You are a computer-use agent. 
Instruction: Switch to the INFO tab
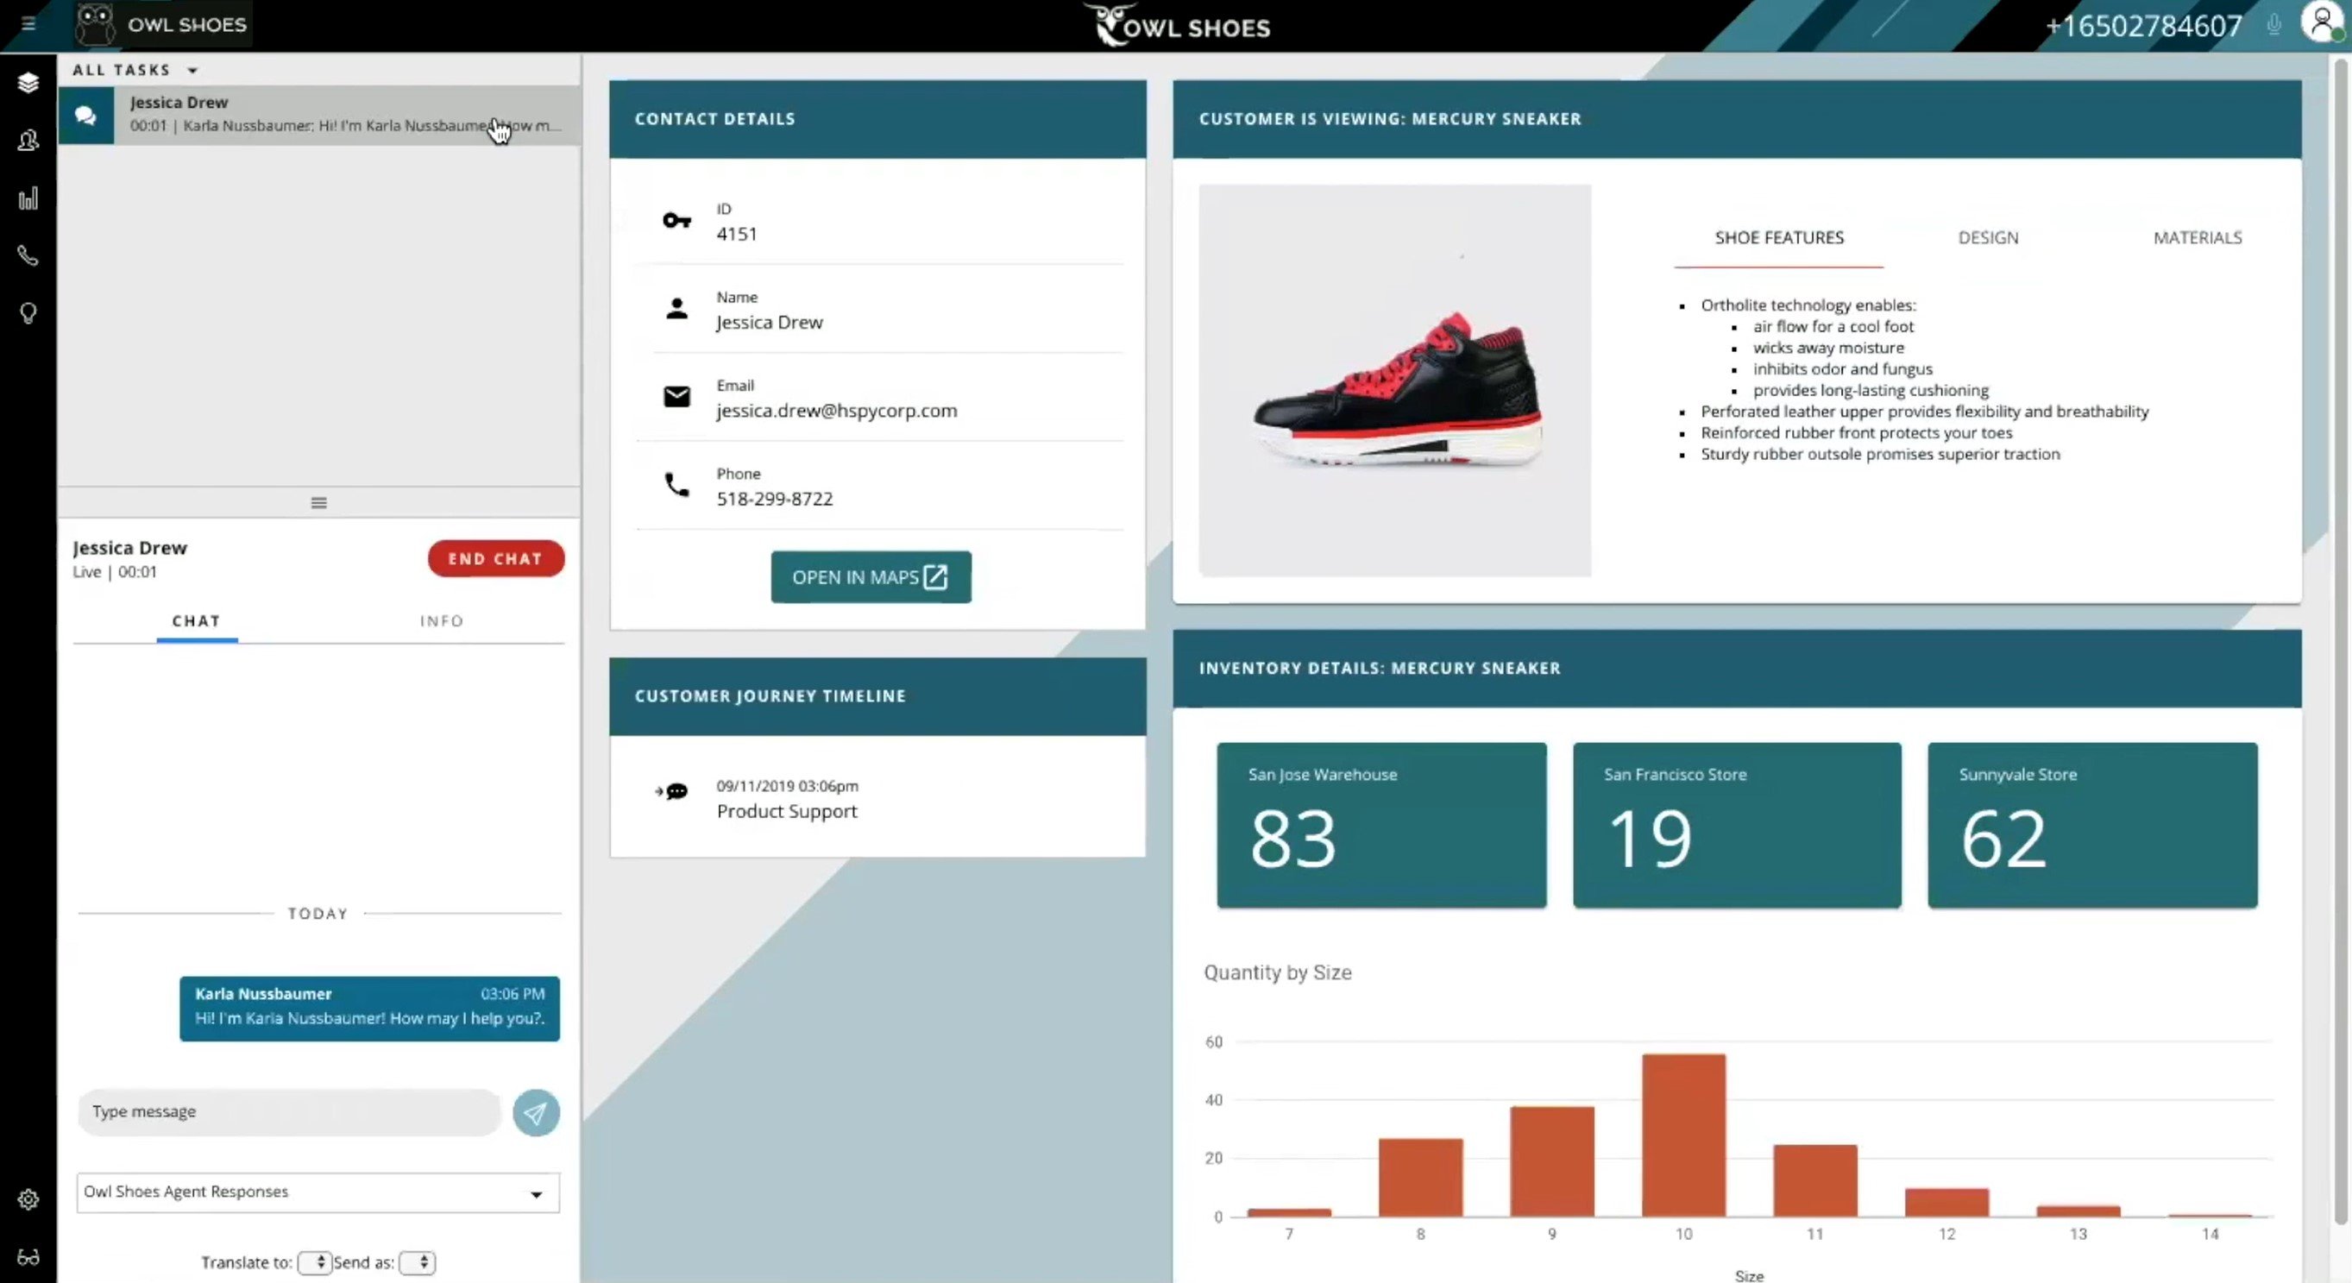[x=441, y=619]
